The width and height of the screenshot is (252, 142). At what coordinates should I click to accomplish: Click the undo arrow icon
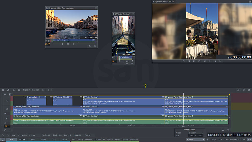(3, 135)
